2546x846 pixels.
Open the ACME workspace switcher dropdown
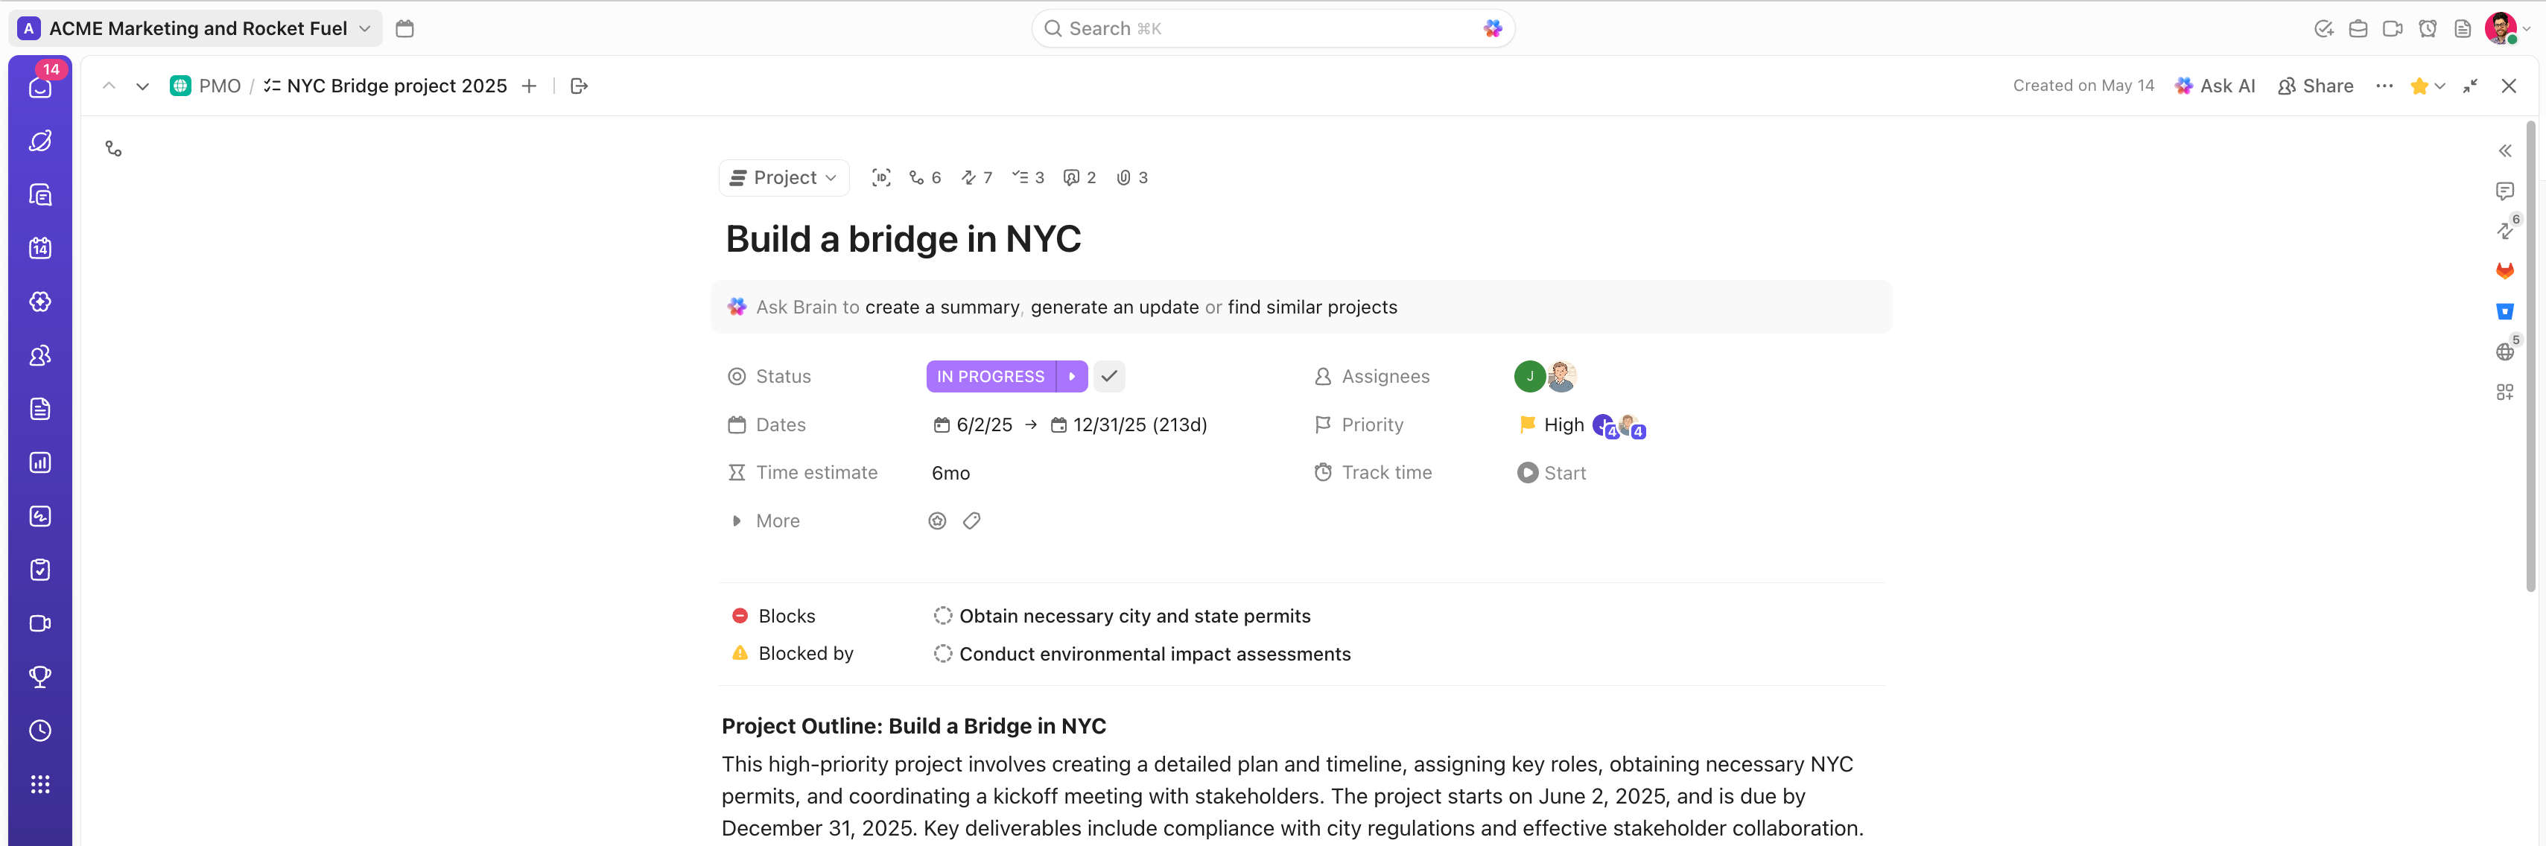point(196,28)
